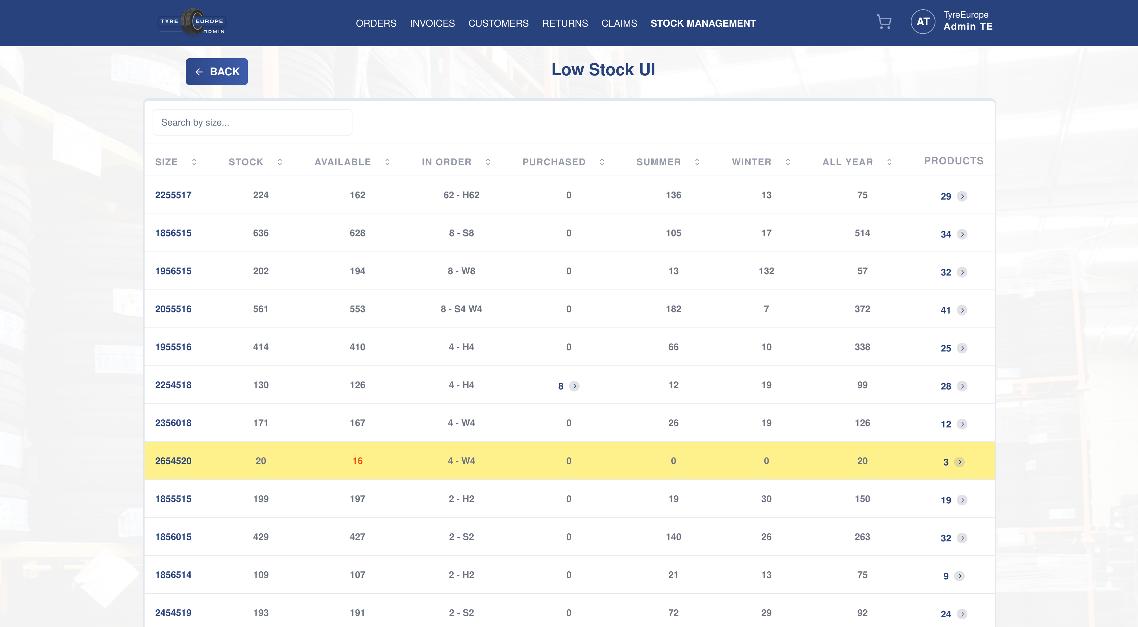Image resolution: width=1138 pixels, height=627 pixels.
Task: Open products arrow for size 2055516
Action: (962, 310)
